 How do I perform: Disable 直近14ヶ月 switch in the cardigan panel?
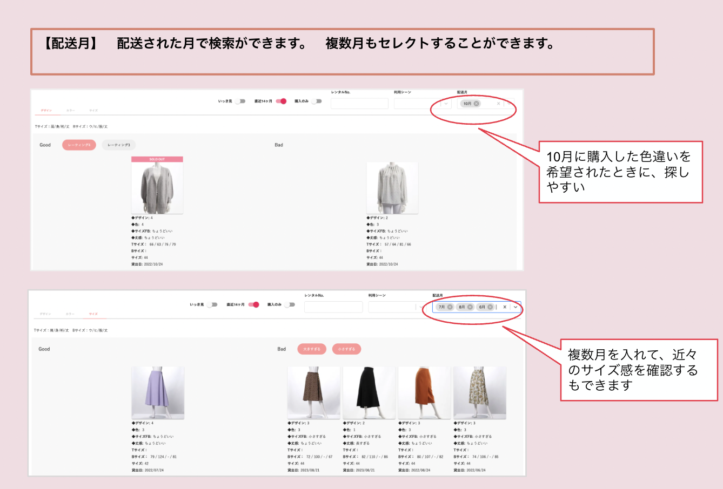(x=281, y=101)
